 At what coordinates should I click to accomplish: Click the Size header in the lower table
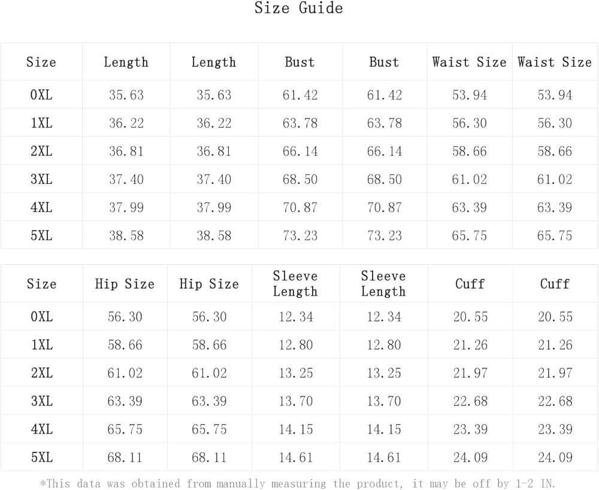pyautogui.click(x=41, y=284)
